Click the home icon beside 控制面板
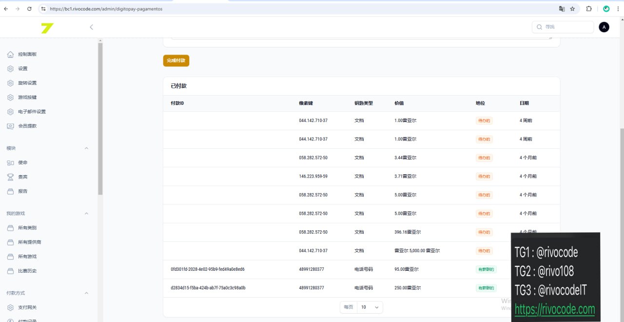The height and width of the screenshot is (322, 624). coord(11,55)
